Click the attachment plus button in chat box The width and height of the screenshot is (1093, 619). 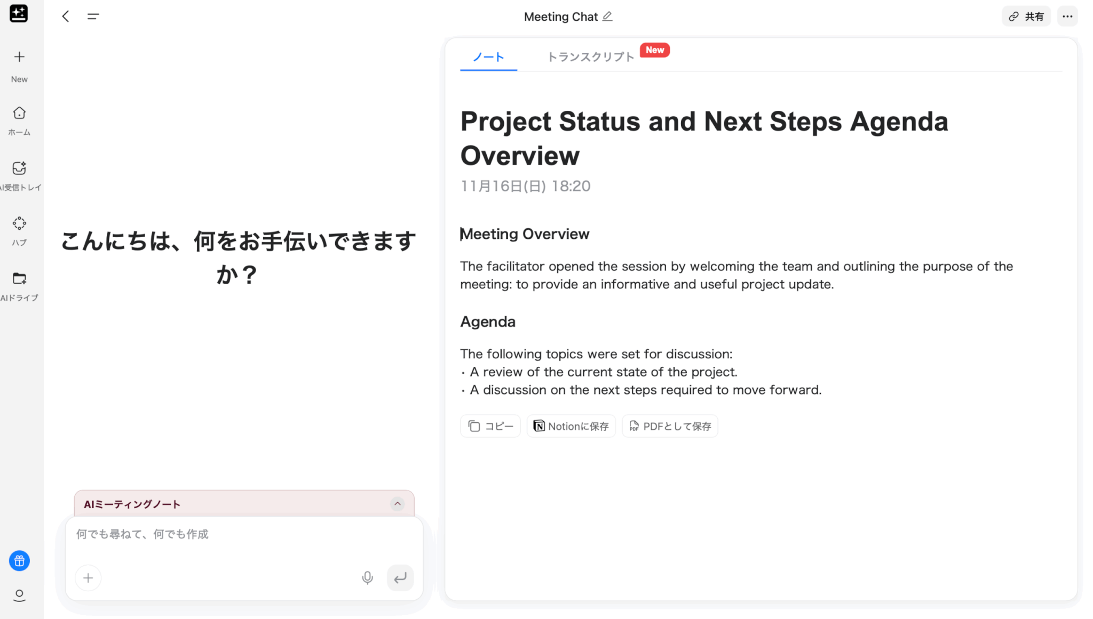coord(88,578)
